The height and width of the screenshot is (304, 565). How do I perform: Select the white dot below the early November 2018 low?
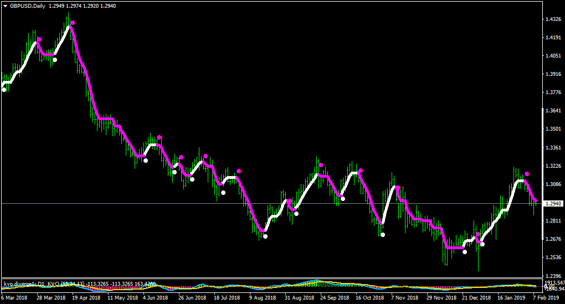click(383, 235)
